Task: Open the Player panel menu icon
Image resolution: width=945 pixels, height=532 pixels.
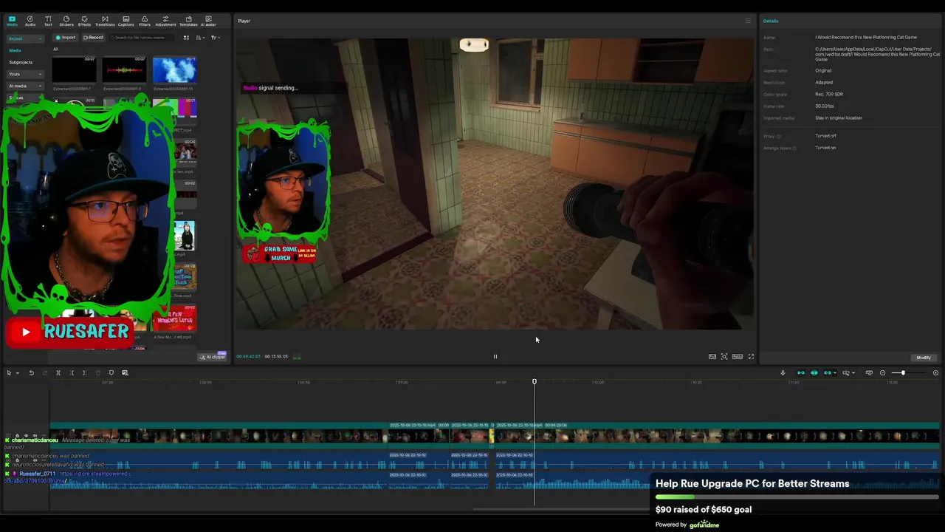Action: click(x=748, y=21)
